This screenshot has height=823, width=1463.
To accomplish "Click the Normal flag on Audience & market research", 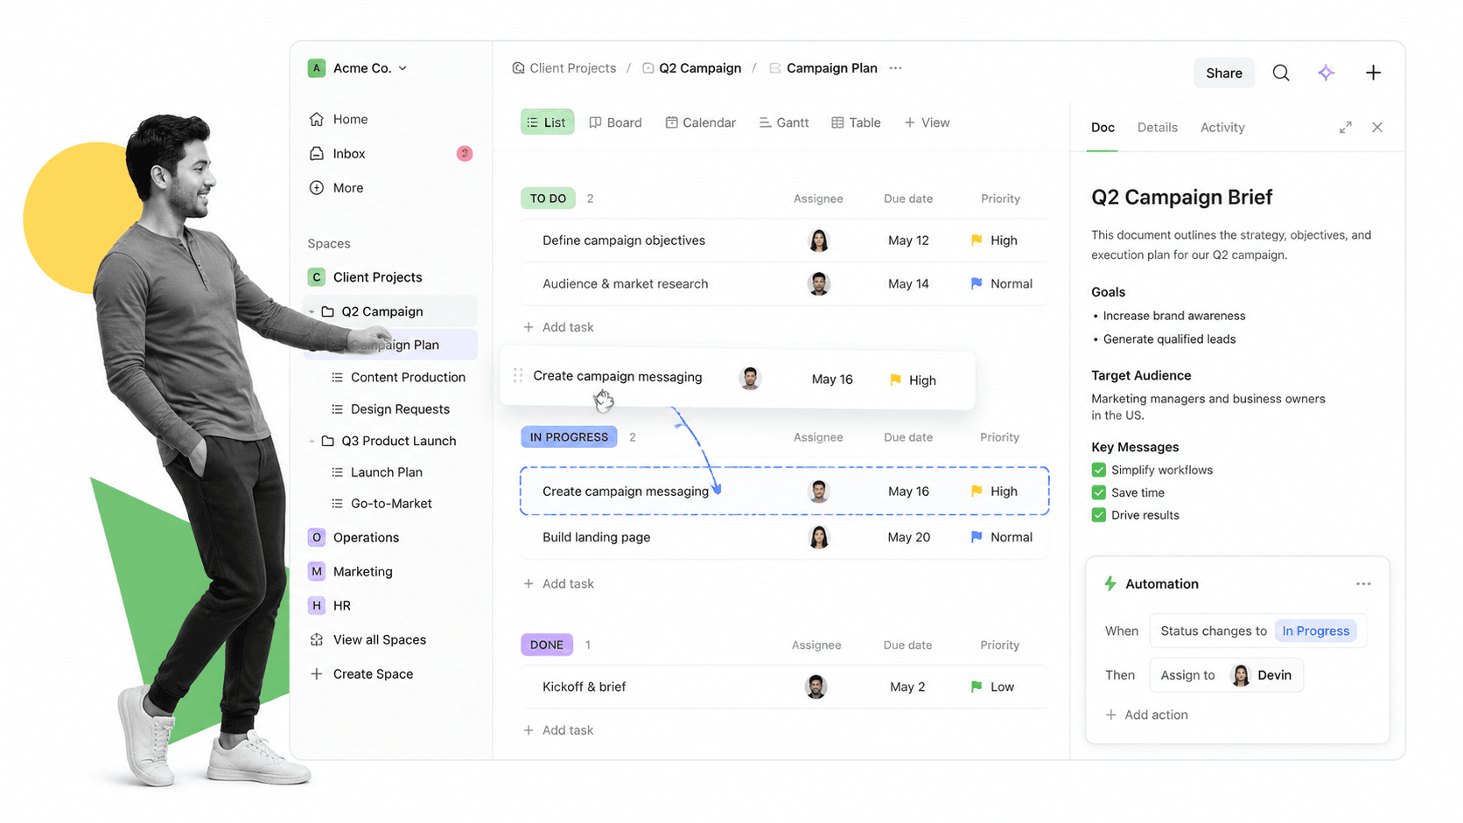I will click(976, 283).
